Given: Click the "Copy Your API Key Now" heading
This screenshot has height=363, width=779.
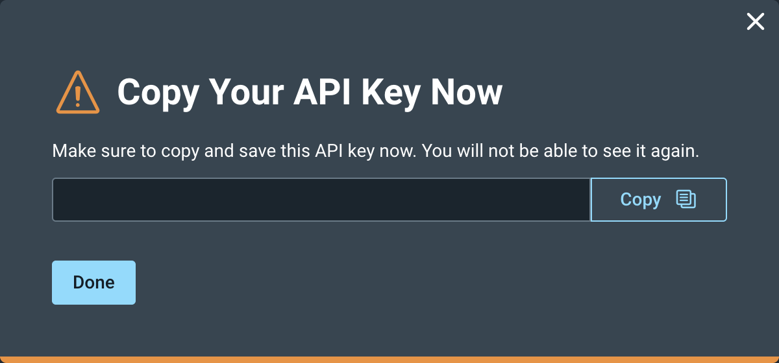Looking at the screenshot, I should pyautogui.click(x=310, y=92).
